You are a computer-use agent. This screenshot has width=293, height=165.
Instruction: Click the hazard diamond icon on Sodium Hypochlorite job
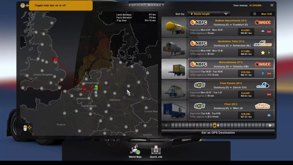[263, 32]
